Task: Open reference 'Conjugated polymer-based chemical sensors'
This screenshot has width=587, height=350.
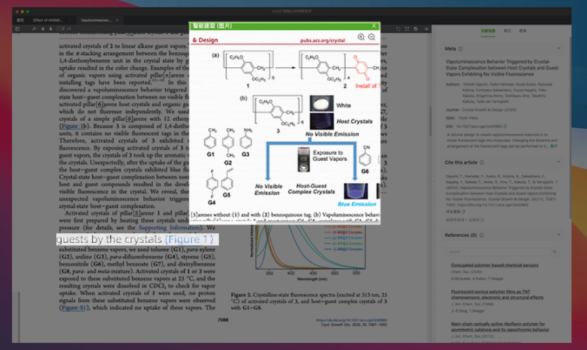Action: (494, 265)
